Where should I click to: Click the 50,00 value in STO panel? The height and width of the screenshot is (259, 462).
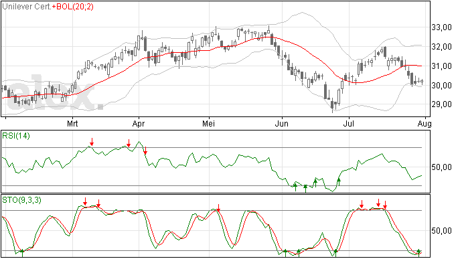(441, 231)
